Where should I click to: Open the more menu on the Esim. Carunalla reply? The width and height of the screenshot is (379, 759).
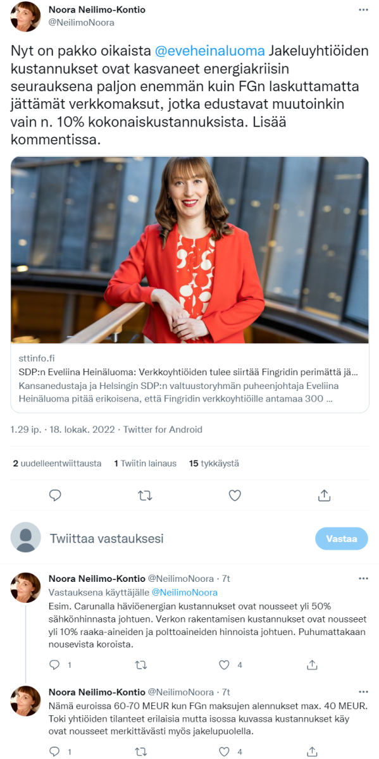[x=363, y=579]
